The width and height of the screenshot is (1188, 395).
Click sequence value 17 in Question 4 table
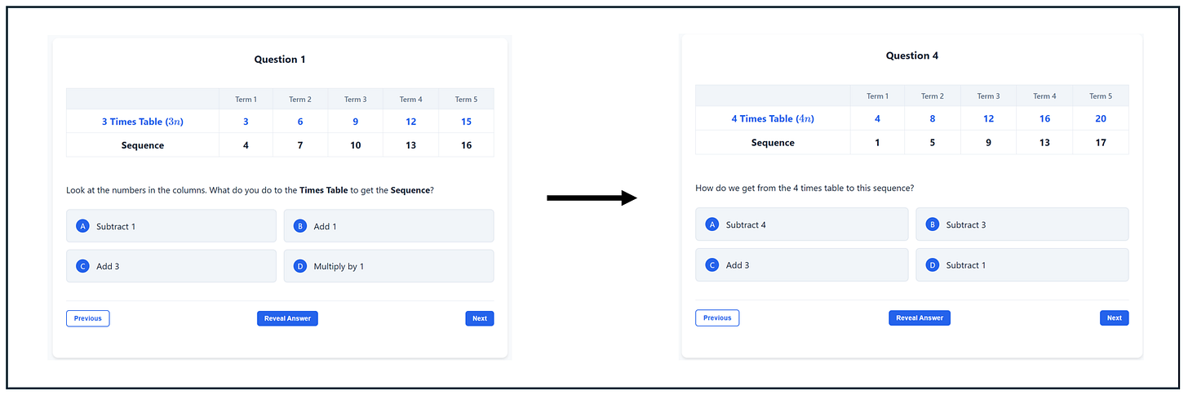[x=1101, y=142]
